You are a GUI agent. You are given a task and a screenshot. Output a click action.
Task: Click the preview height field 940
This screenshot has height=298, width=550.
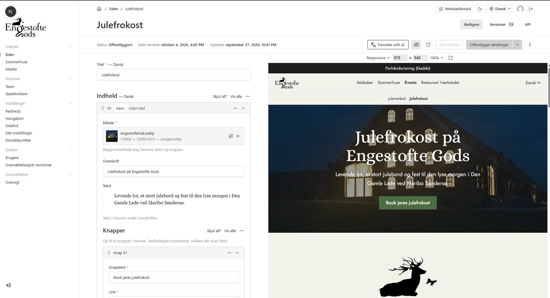click(x=420, y=58)
